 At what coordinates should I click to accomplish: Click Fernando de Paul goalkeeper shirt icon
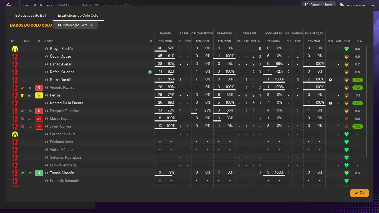[15, 134]
